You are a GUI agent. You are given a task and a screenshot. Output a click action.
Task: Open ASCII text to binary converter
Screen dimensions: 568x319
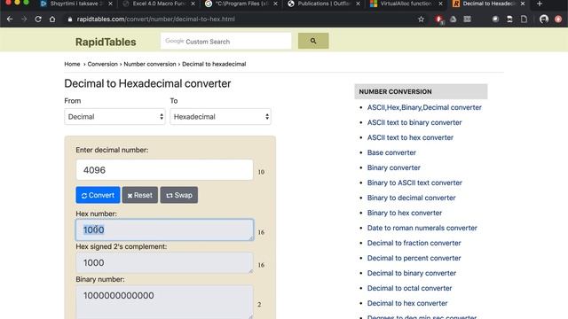[414, 122]
